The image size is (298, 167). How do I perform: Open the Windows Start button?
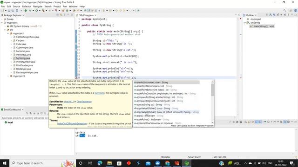[x=5, y=163]
